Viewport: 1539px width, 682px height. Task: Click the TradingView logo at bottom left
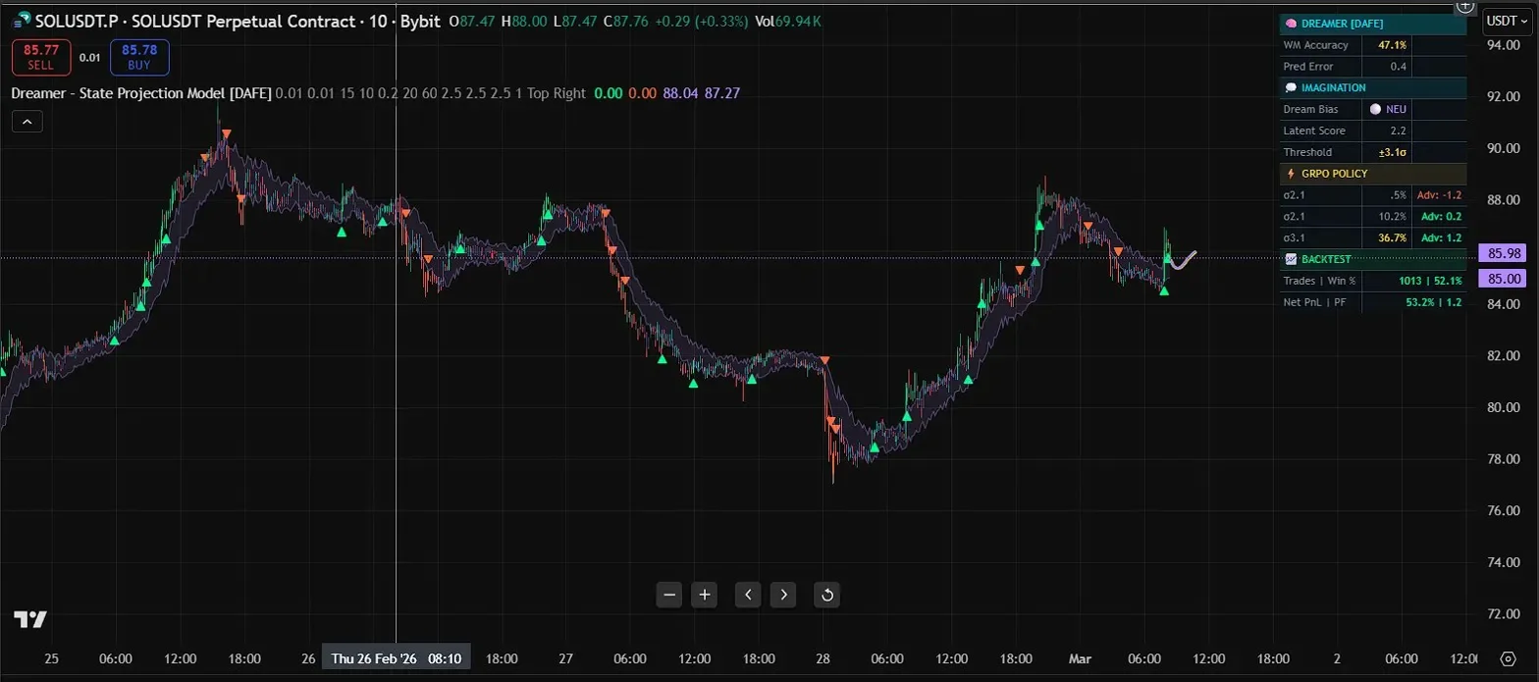coord(30,619)
